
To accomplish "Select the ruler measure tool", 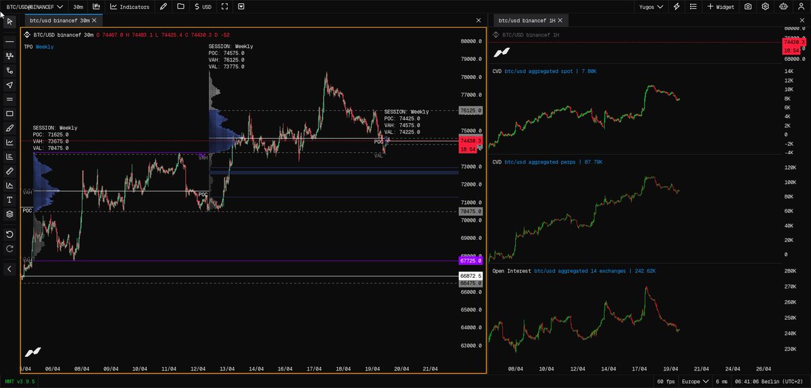I will pyautogui.click(x=9, y=171).
